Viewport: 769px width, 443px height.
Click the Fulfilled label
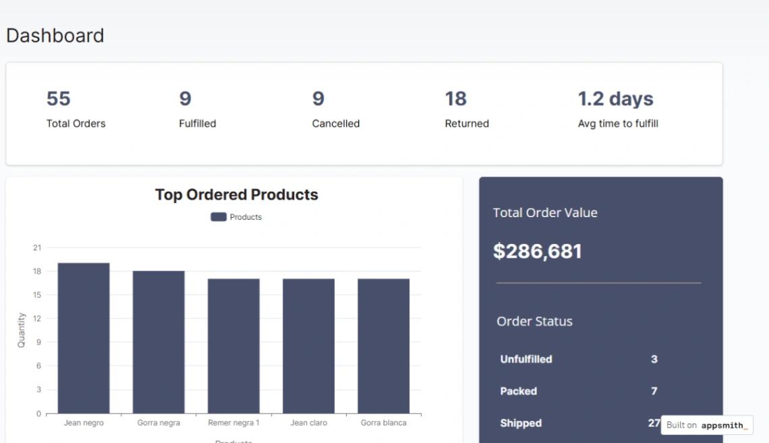pos(197,123)
